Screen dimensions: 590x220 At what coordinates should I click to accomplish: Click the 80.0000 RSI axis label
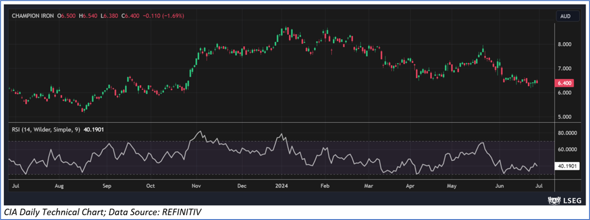pos(568,133)
